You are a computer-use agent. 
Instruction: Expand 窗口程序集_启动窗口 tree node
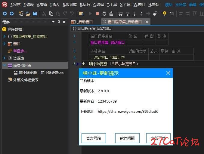tap(5, 36)
